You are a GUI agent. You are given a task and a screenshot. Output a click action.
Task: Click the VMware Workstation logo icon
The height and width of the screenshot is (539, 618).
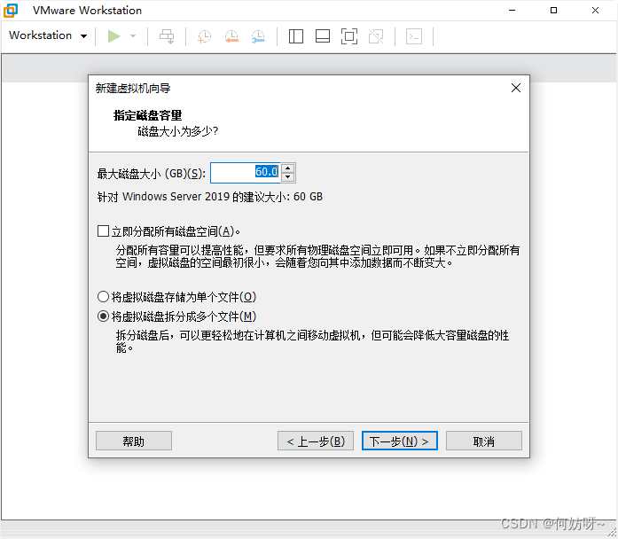pos(11,11)
